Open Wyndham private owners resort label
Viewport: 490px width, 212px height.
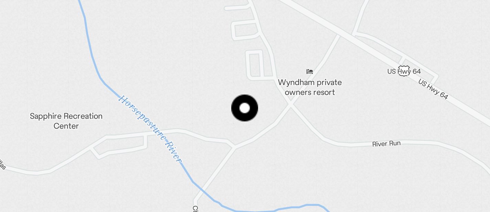click(310, 87)
